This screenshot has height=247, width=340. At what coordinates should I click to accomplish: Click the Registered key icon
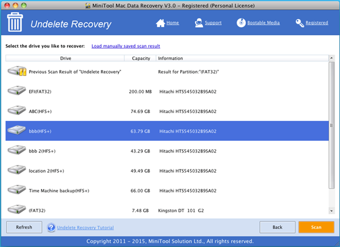pos(299,23)
